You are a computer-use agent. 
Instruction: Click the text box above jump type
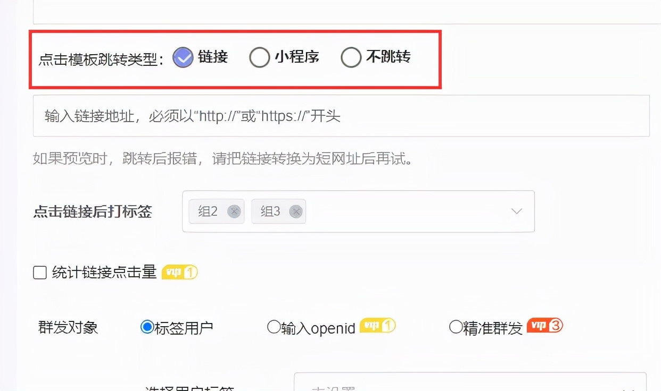347,12
